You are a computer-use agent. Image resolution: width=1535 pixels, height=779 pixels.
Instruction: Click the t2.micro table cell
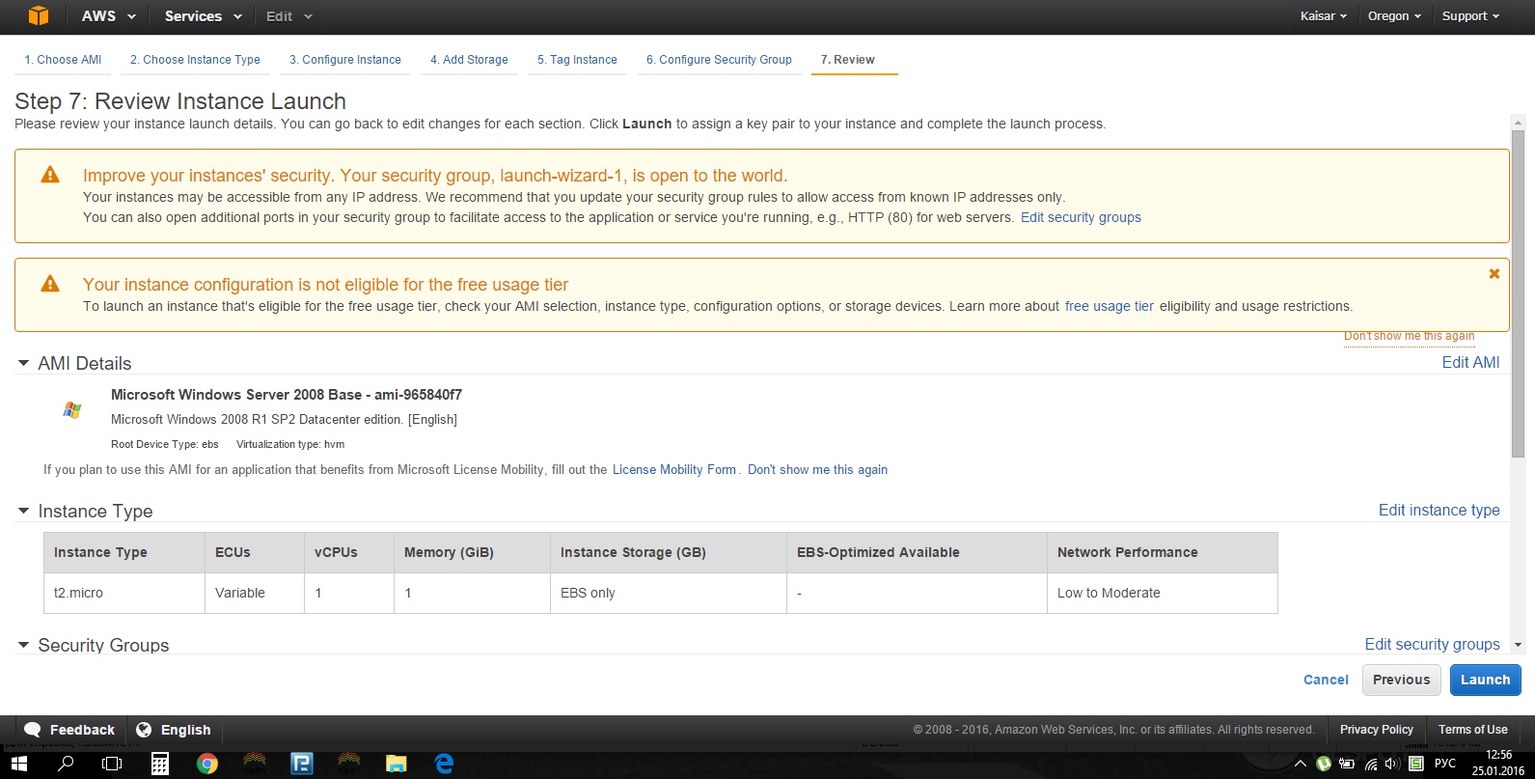124,593
